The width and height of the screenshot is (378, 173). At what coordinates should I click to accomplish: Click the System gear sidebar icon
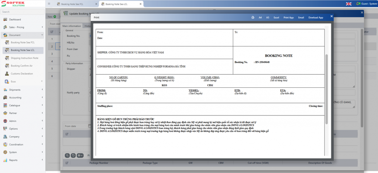5,152
